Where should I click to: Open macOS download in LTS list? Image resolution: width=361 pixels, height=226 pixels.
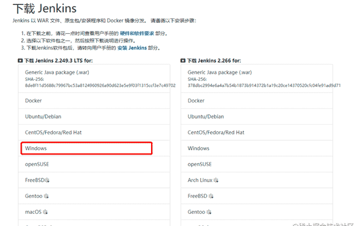(94, 212)
